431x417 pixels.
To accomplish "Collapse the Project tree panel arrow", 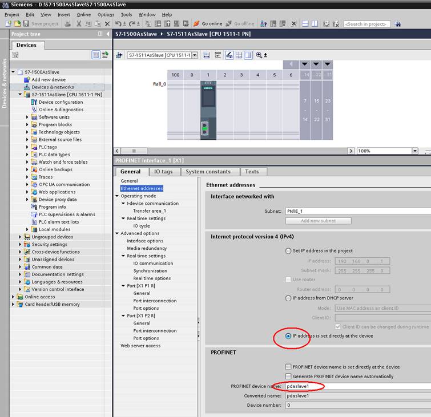I will tap(108, 34).
